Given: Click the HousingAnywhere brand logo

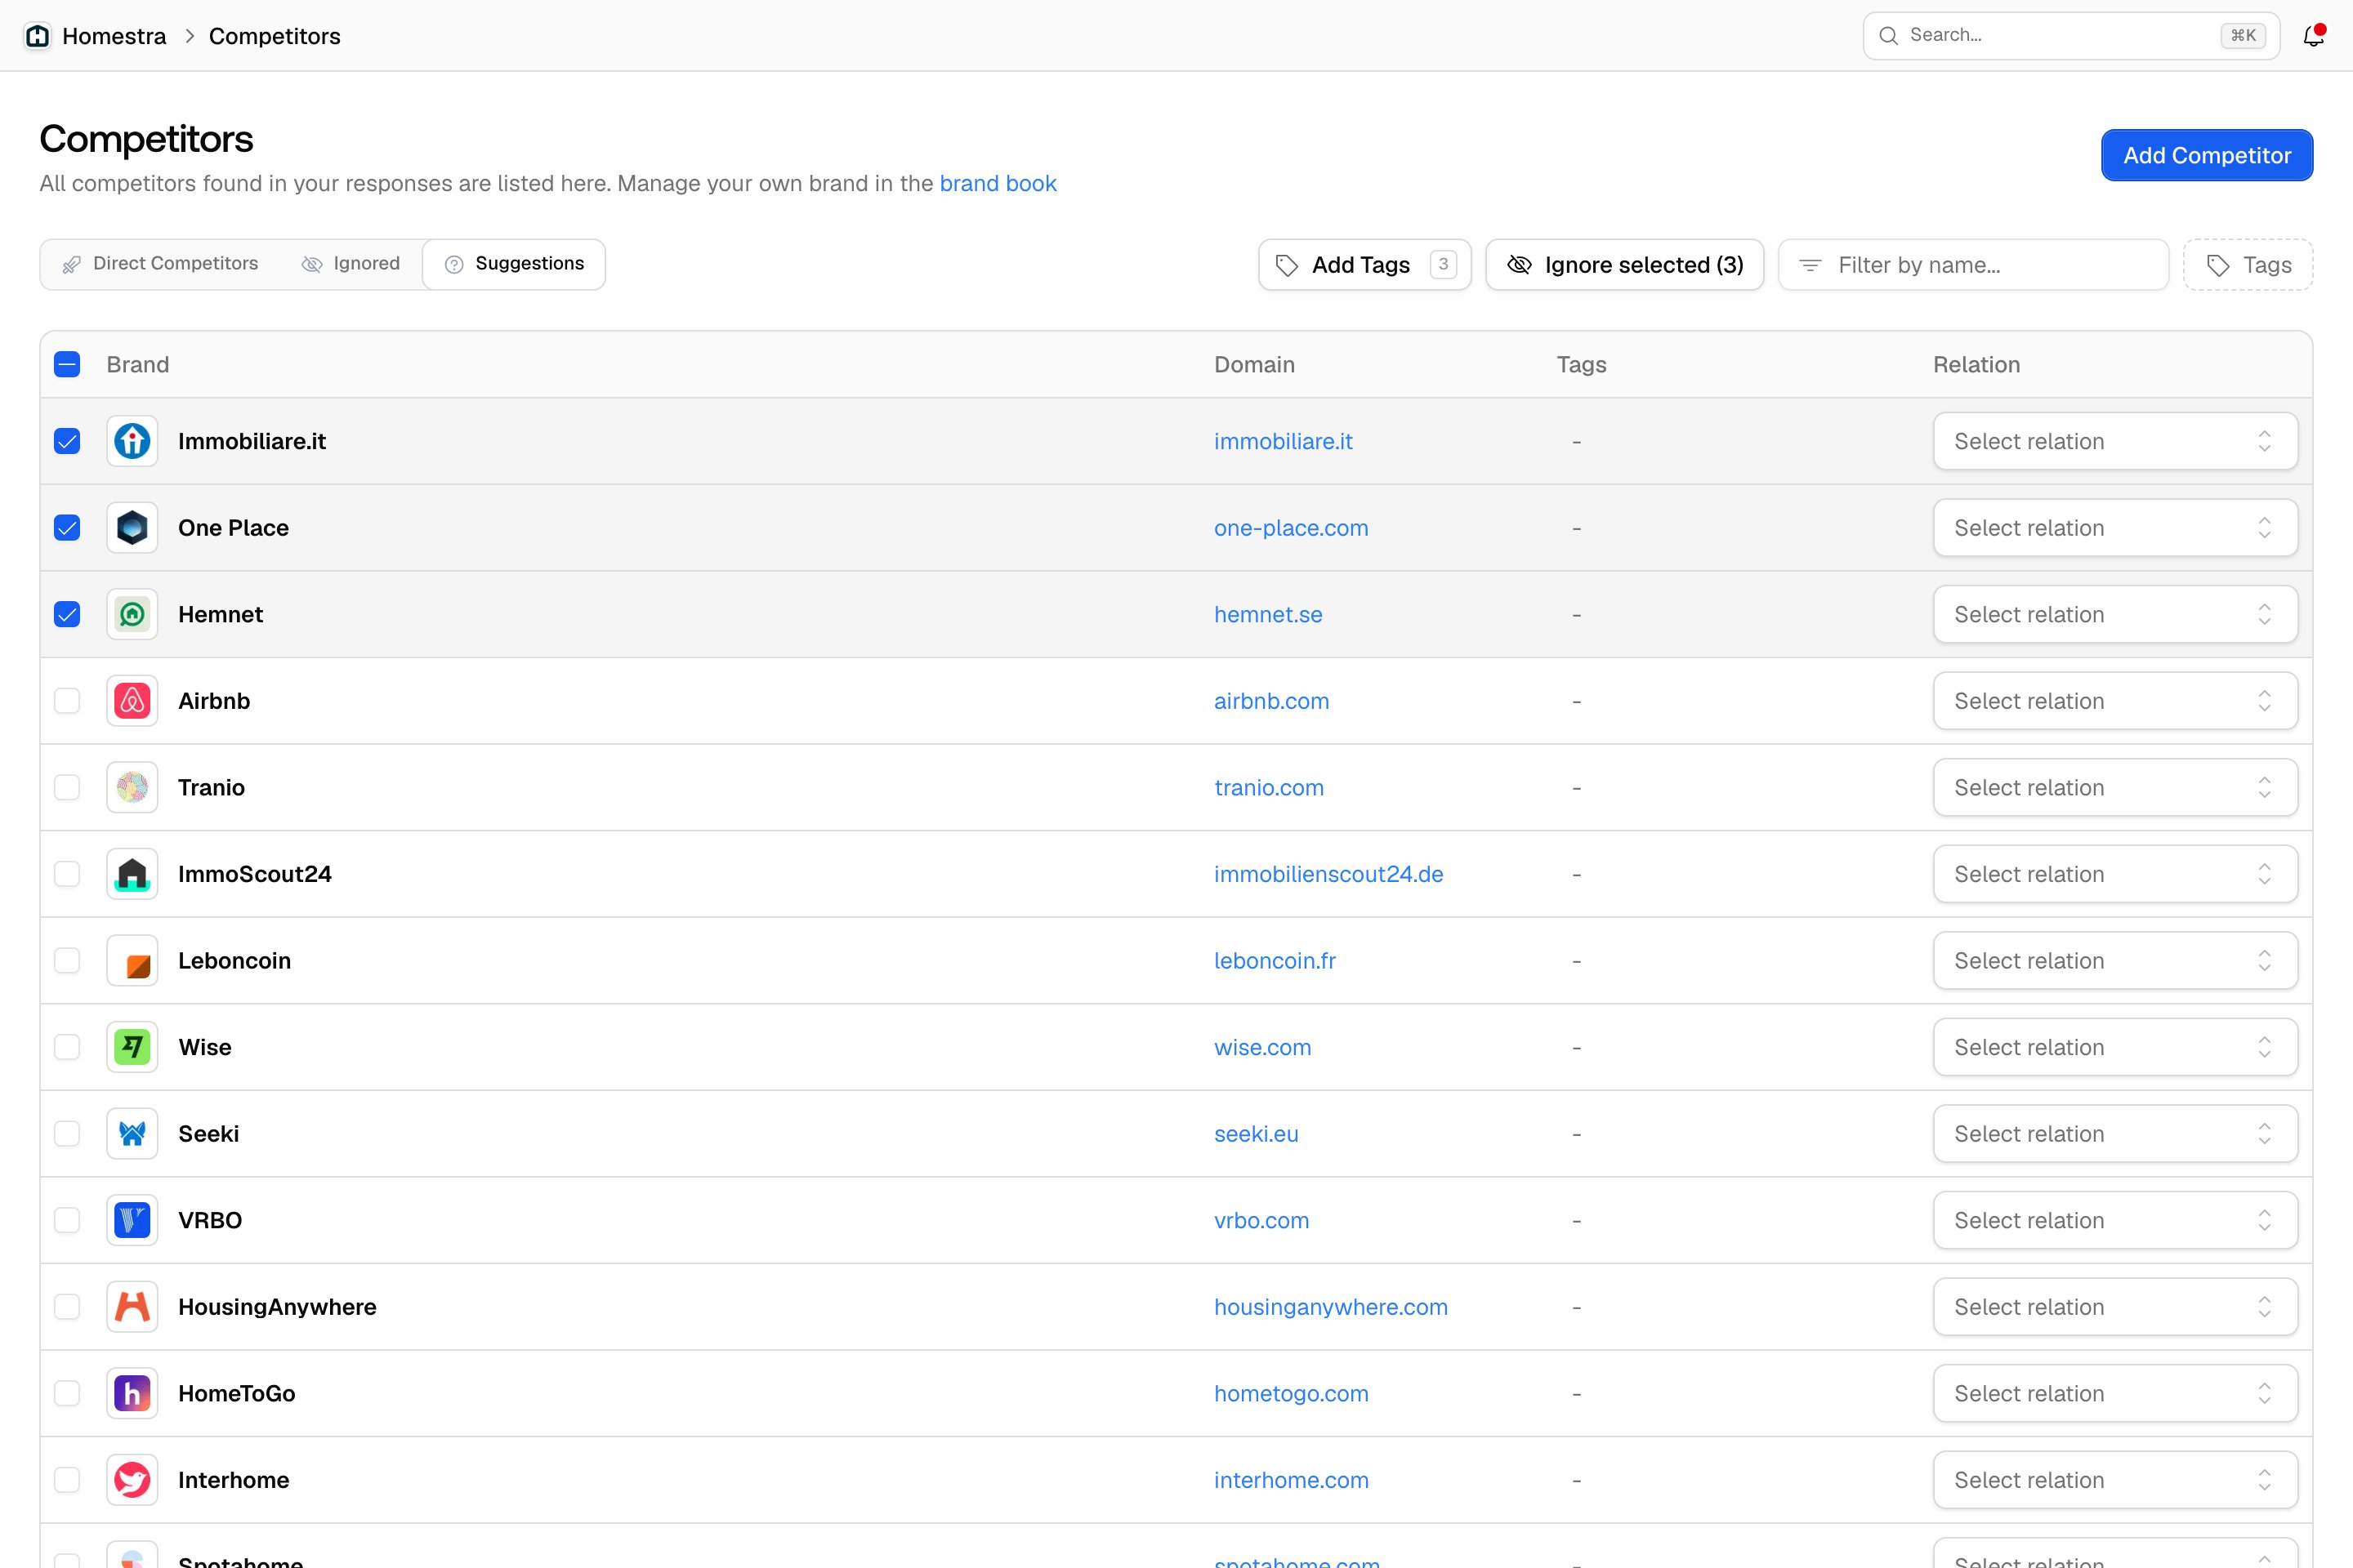Looking at the screenshot, I should 132,1306.
